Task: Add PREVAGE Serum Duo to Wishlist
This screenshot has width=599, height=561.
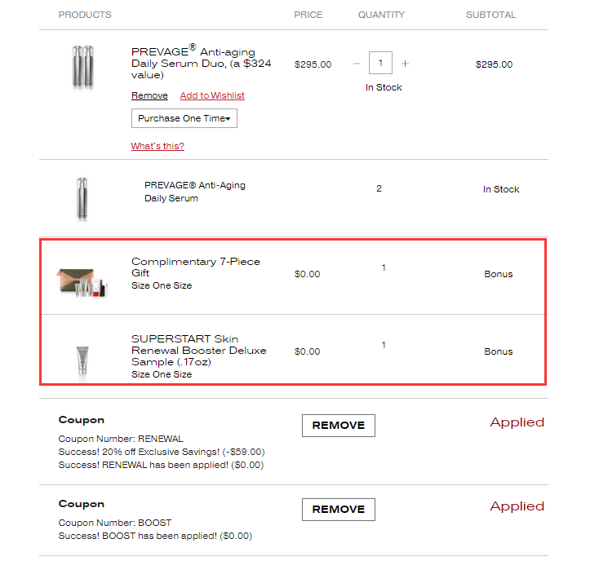Action: click(212, 95)
